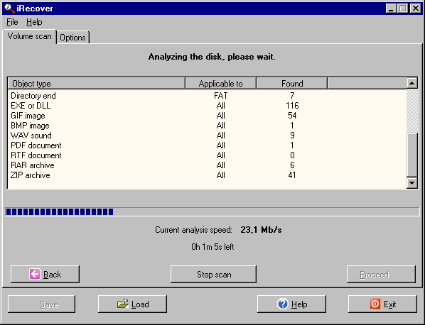This screenshot has height=325, width=425.
Task: Select the ZIP archive row
Action: coord(207,175)
